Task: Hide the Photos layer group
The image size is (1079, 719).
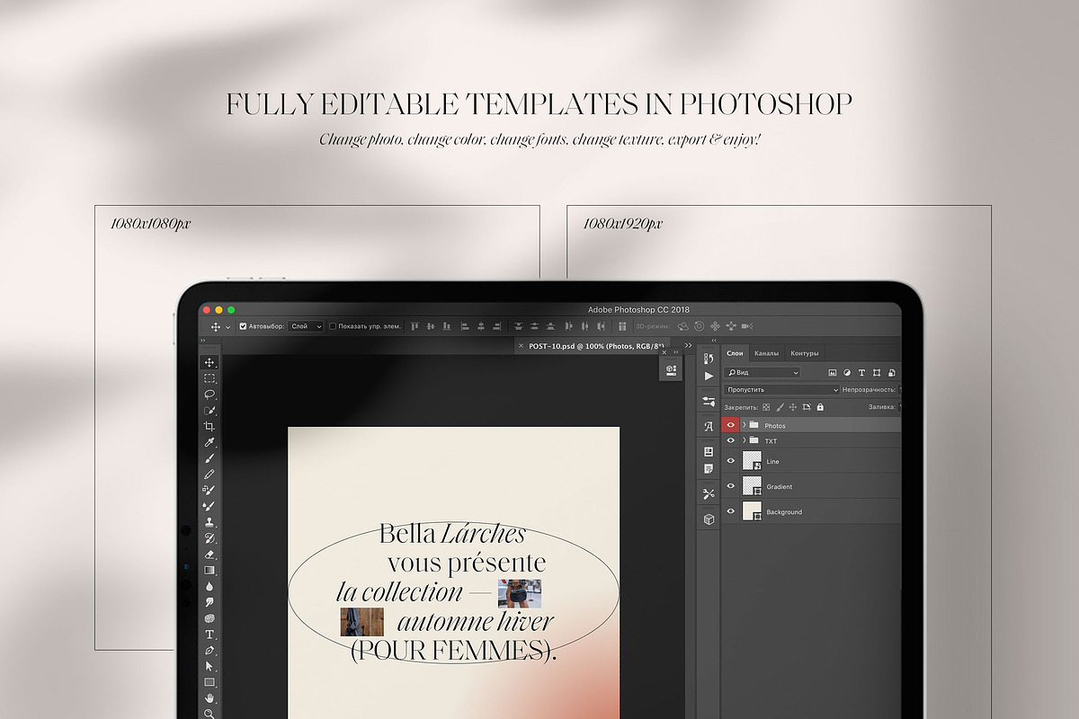Action: click(730, 425)
